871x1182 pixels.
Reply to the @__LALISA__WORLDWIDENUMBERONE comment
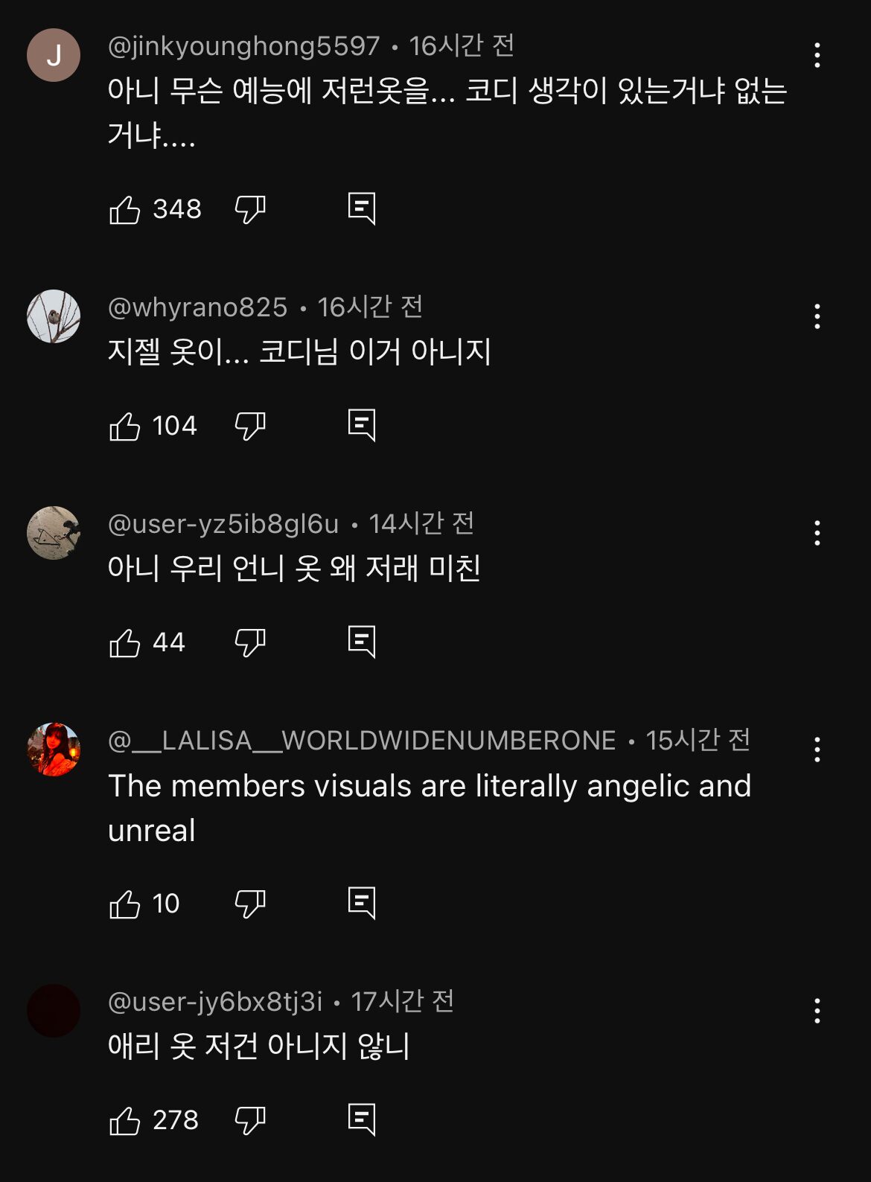(362, 904)
